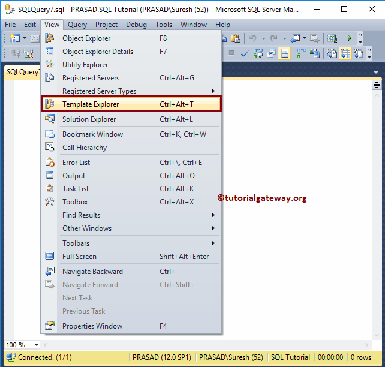Toggle IntelliSense Enabled toolbar button
The image size is (385, 367).
click(285, 53)
